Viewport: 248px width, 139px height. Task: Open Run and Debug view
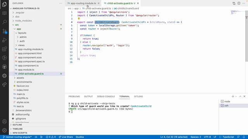(4, 40)
